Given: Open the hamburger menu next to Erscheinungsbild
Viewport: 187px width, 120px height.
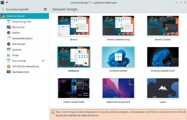Looking at the screenshot, I should click(45, 9).
